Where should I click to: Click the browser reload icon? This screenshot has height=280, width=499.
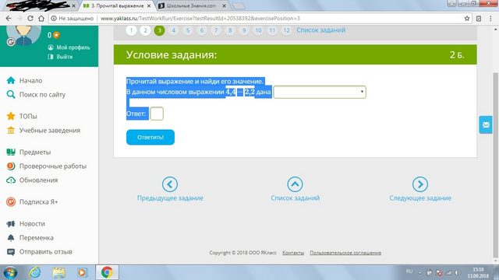(x=30, y=19)
